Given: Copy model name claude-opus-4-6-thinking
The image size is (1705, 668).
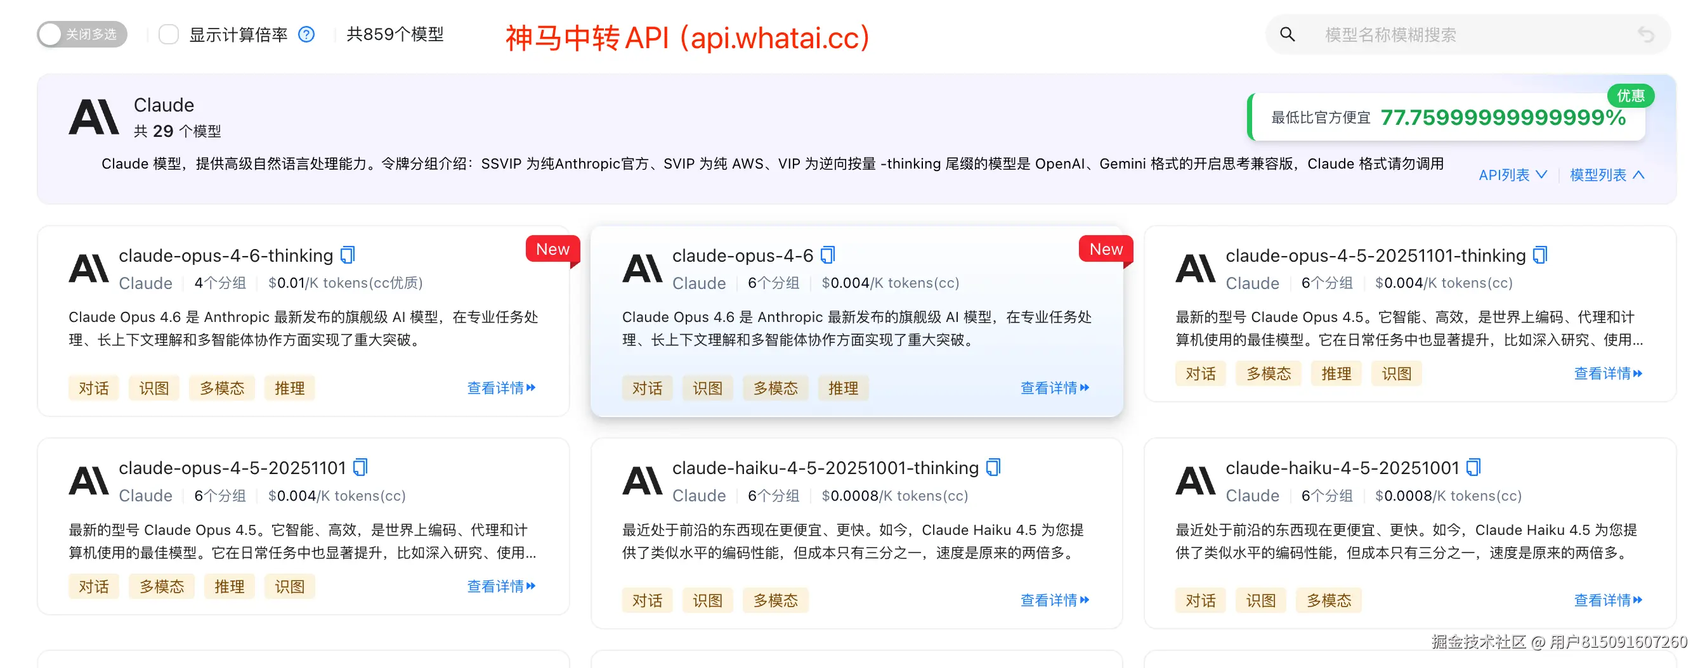Looking at the screenshot, I should click(348, 255).
